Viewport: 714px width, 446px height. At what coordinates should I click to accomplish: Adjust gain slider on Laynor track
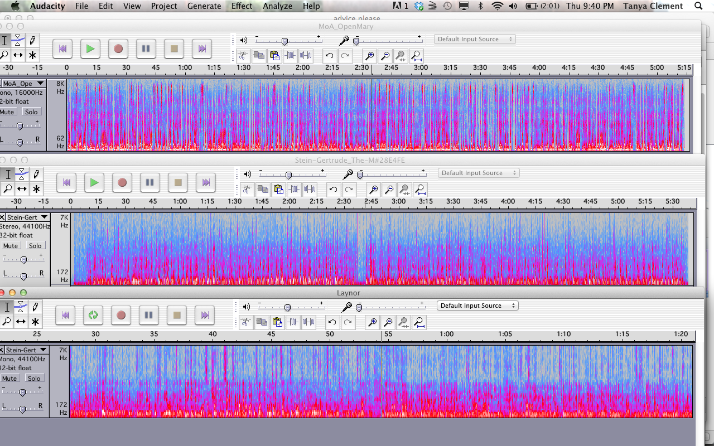[x=22, y=392]
